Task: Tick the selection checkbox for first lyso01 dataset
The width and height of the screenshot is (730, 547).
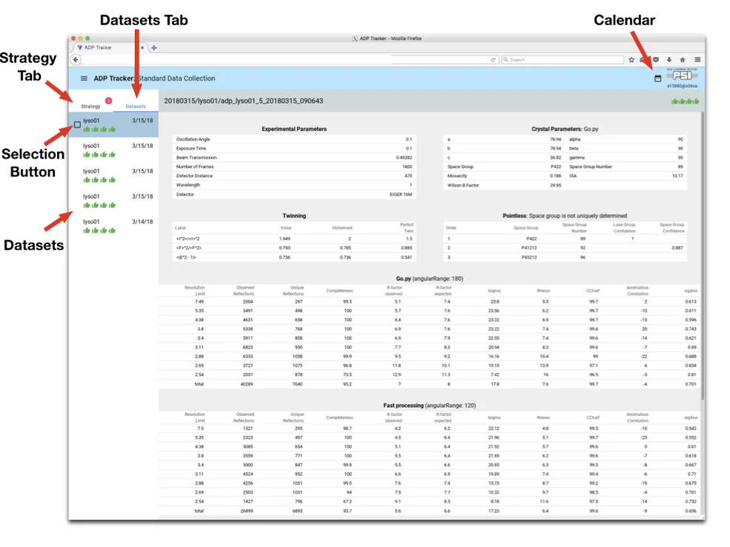Action: point(77,124)
